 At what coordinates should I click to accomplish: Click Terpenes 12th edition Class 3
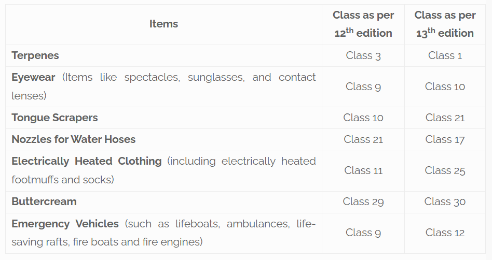(363, 55)
